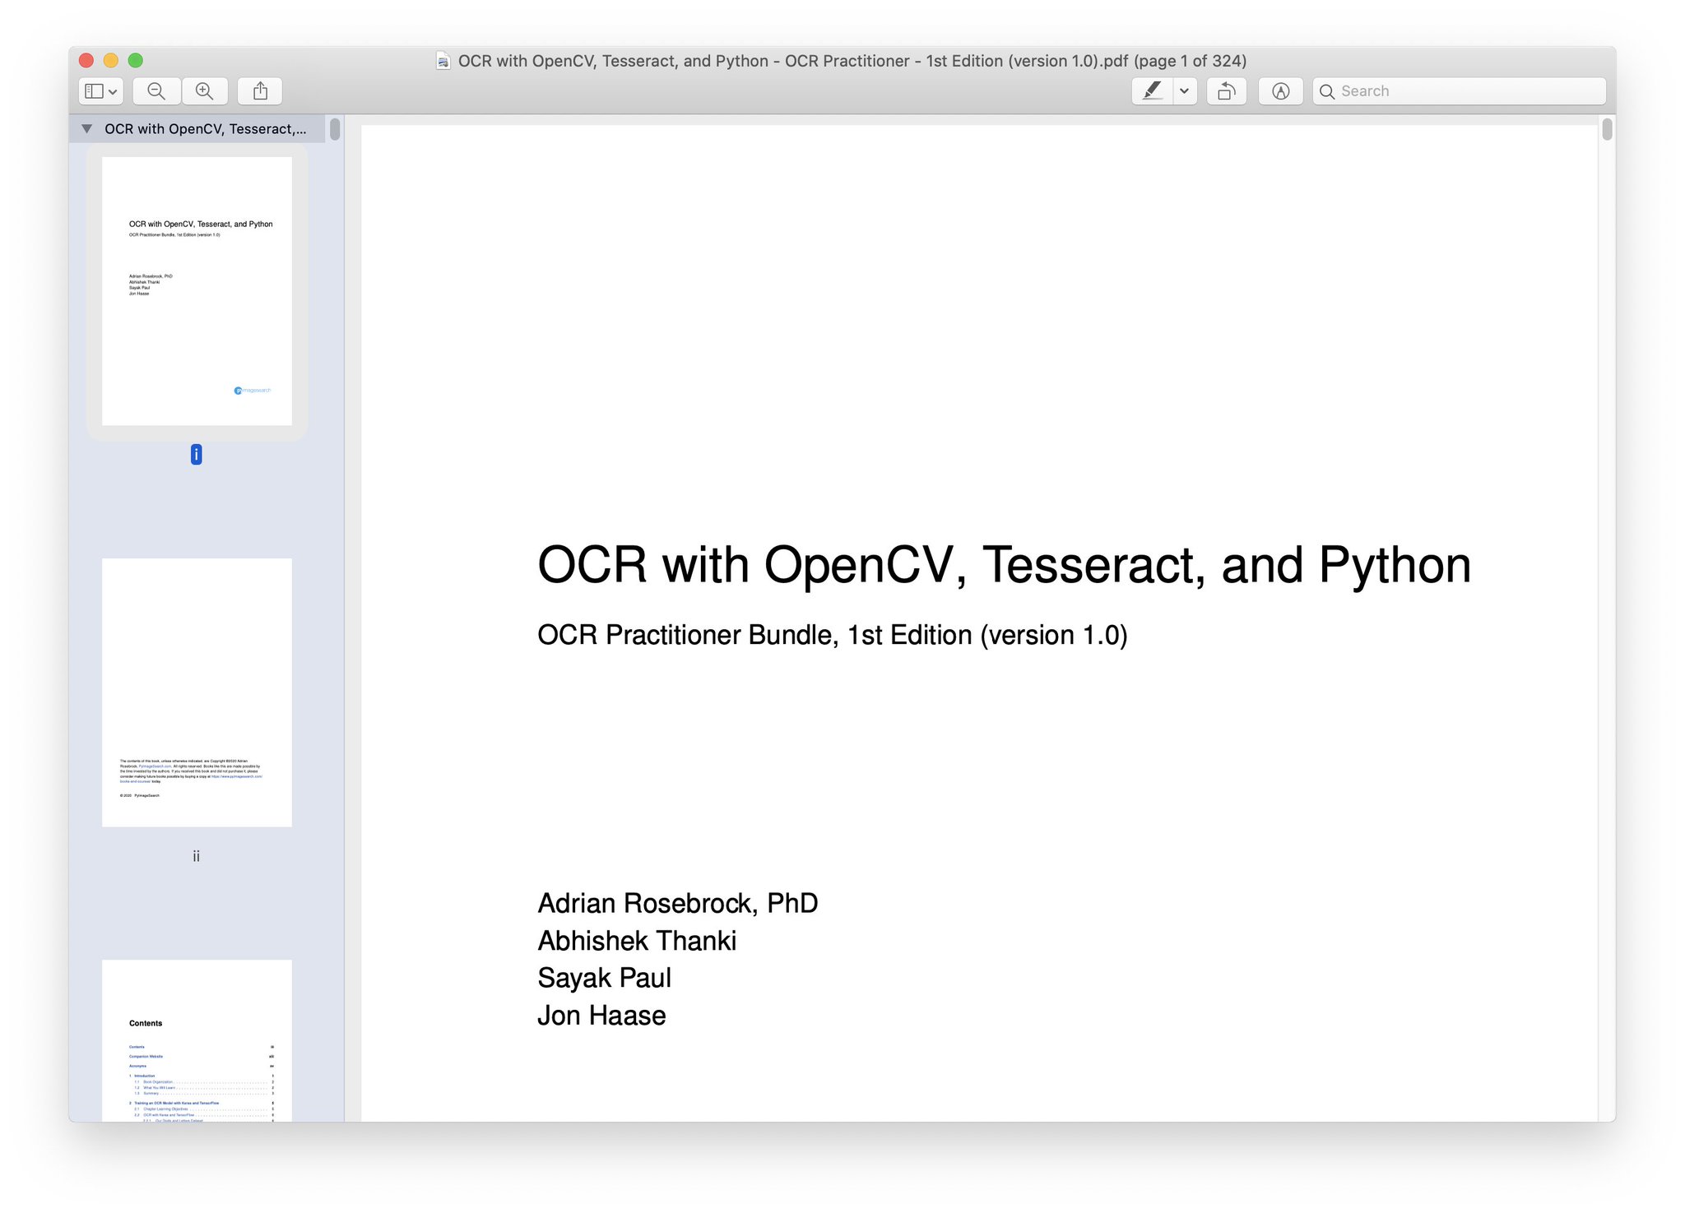Open the sidebar view menu button
1685x1213 pixels.
[x=101, y=91]
